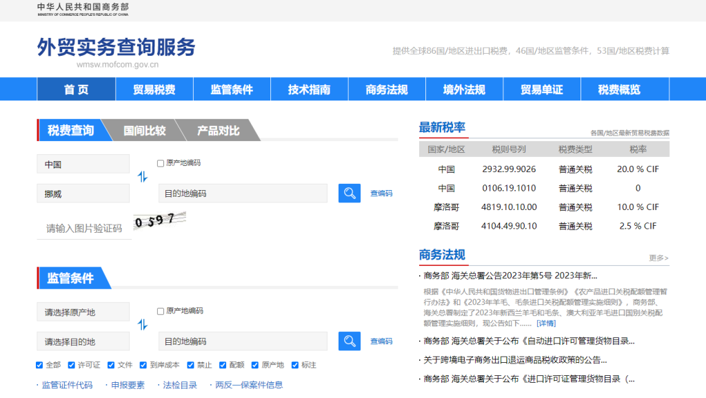Open 贸易单证 navigation item
This screenshot has height=398, width=706.
point(541,89)
